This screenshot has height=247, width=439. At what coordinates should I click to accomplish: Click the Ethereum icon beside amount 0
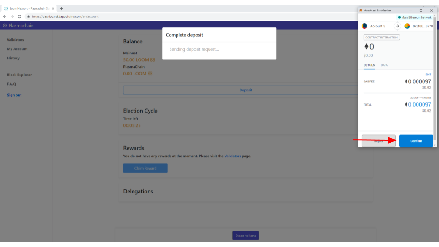(366, 47)
